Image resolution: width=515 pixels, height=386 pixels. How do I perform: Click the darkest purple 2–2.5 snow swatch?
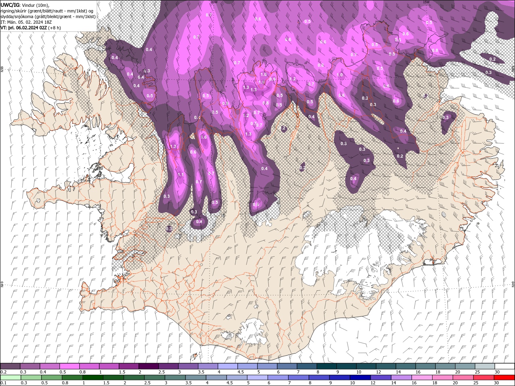click(148, 366)
